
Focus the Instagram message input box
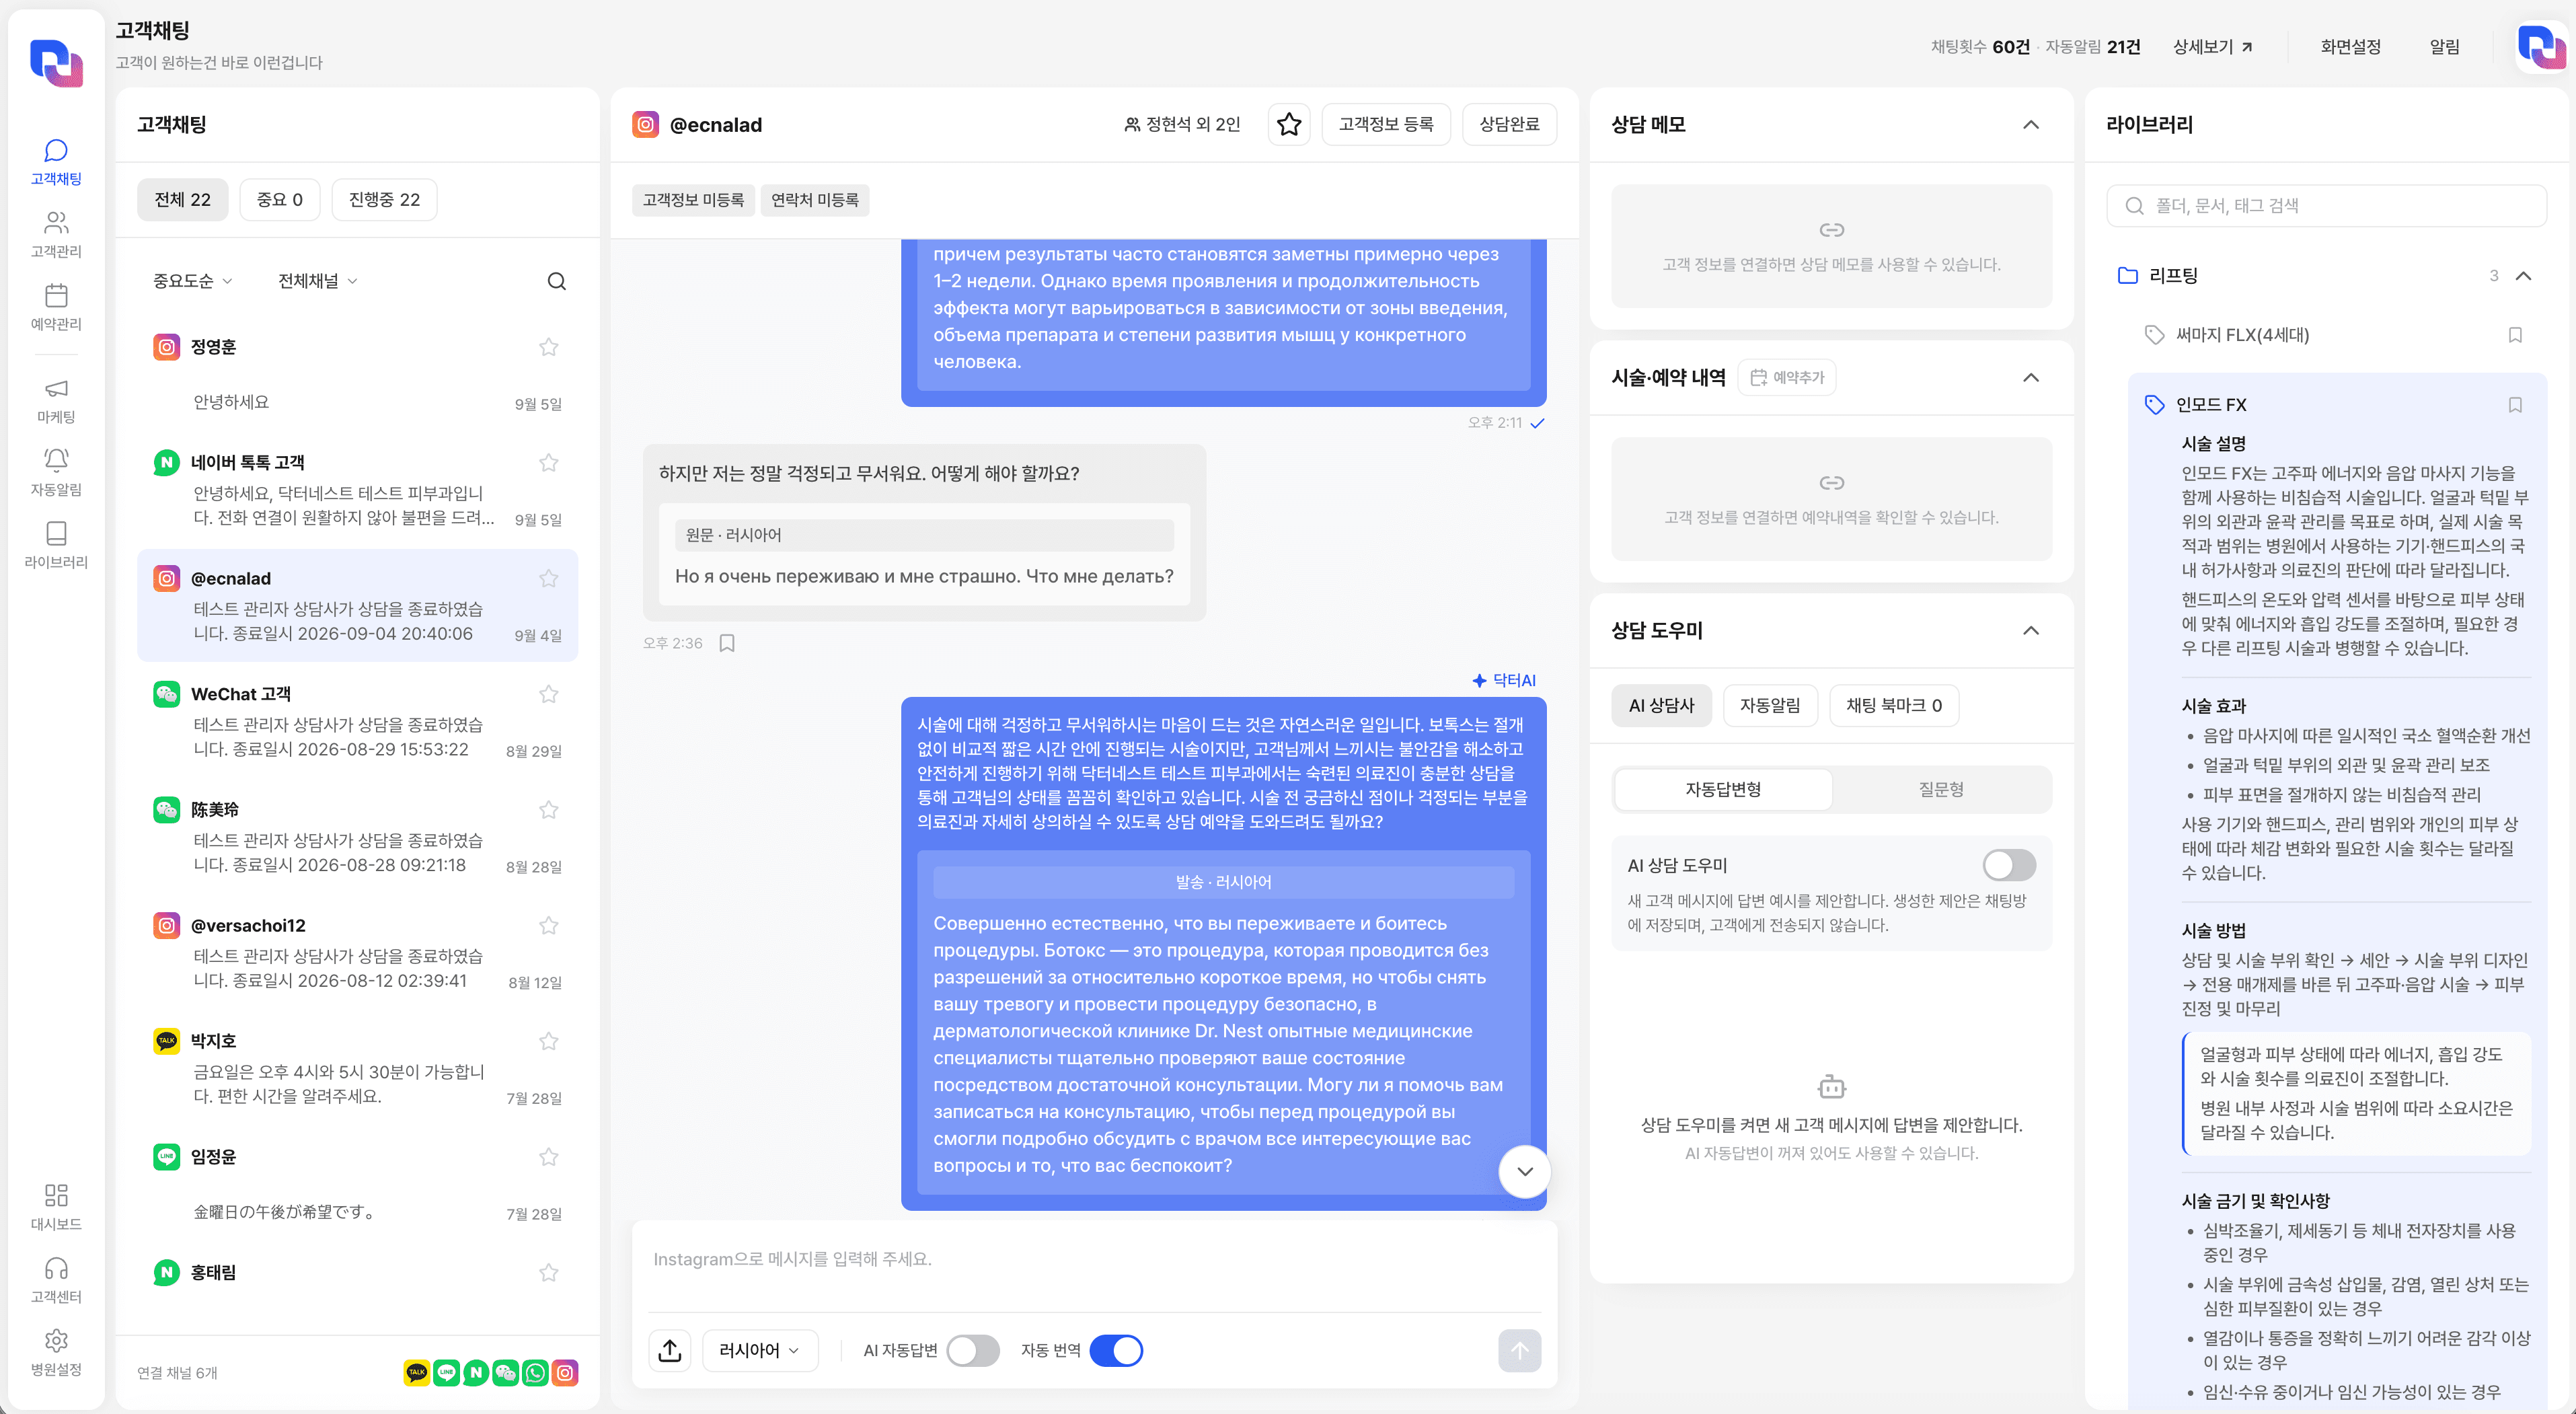[1094, 1260]
